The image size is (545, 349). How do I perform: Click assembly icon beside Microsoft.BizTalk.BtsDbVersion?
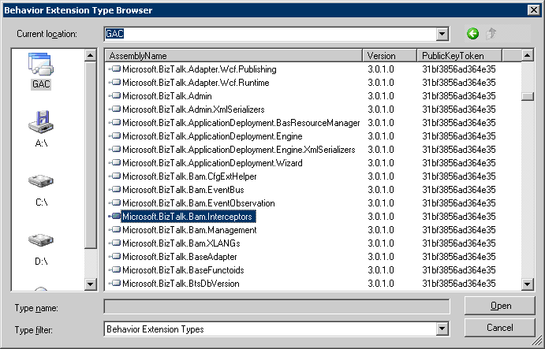(114, 284)
